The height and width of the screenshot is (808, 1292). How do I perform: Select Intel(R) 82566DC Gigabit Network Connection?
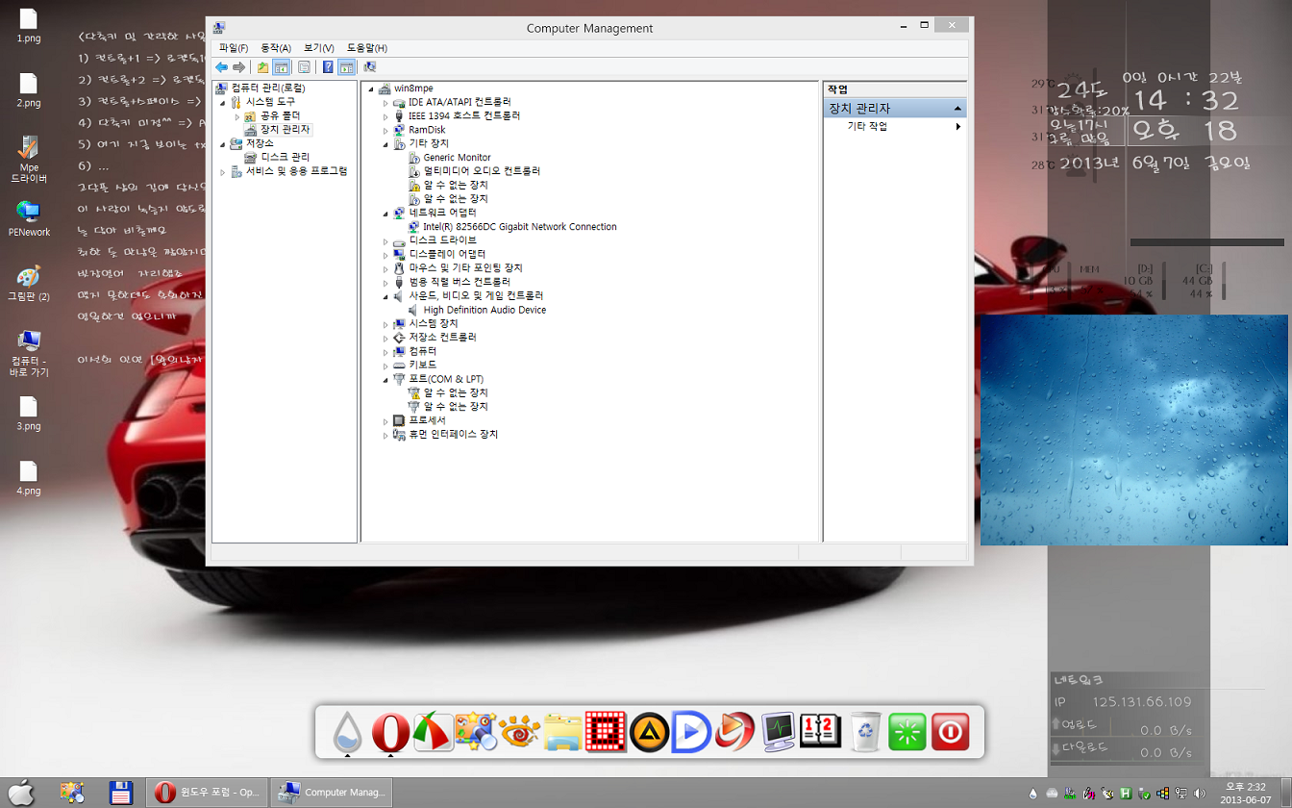(x=520, y=227)
